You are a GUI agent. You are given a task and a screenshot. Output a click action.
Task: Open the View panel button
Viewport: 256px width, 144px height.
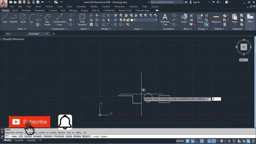(250, 18)
